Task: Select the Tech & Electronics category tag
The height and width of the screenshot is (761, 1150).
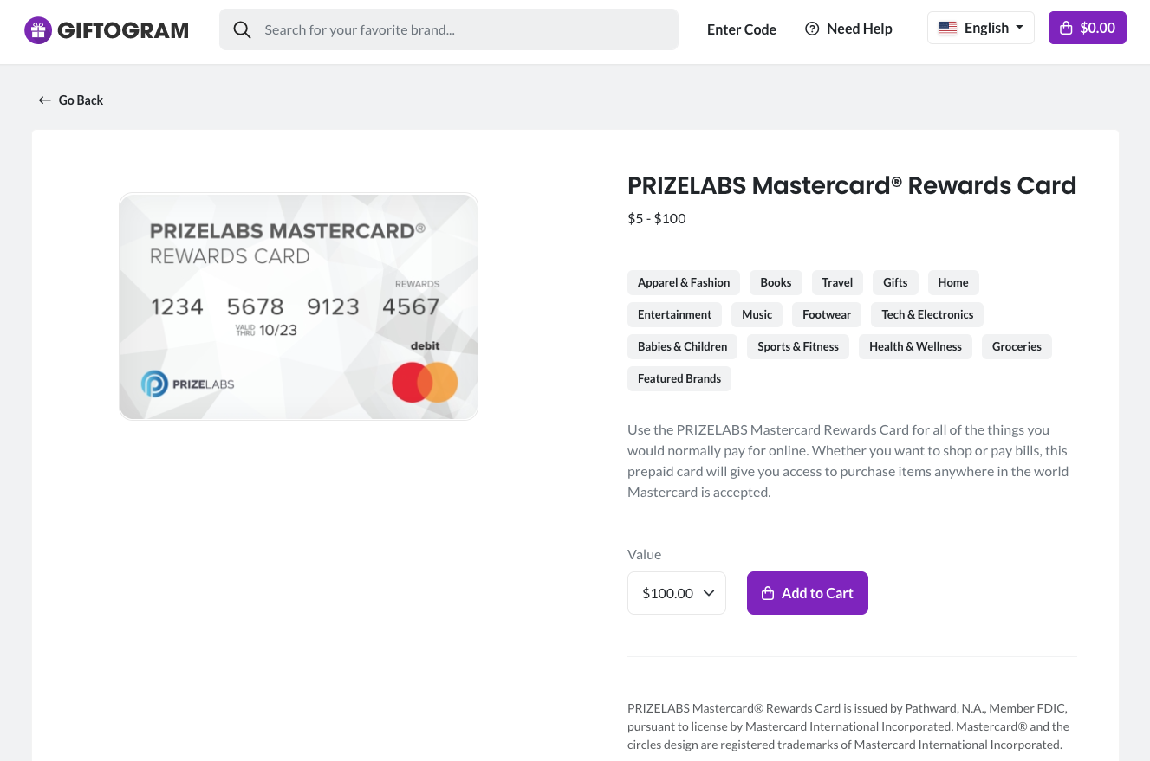Action: [927, 315]
